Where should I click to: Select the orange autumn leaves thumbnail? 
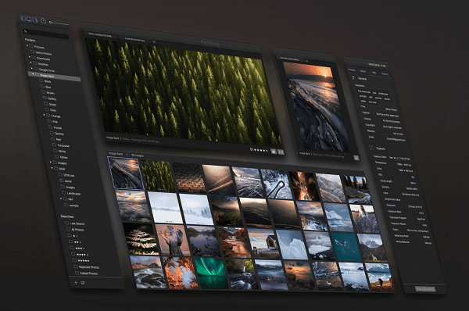pos(181,273)
